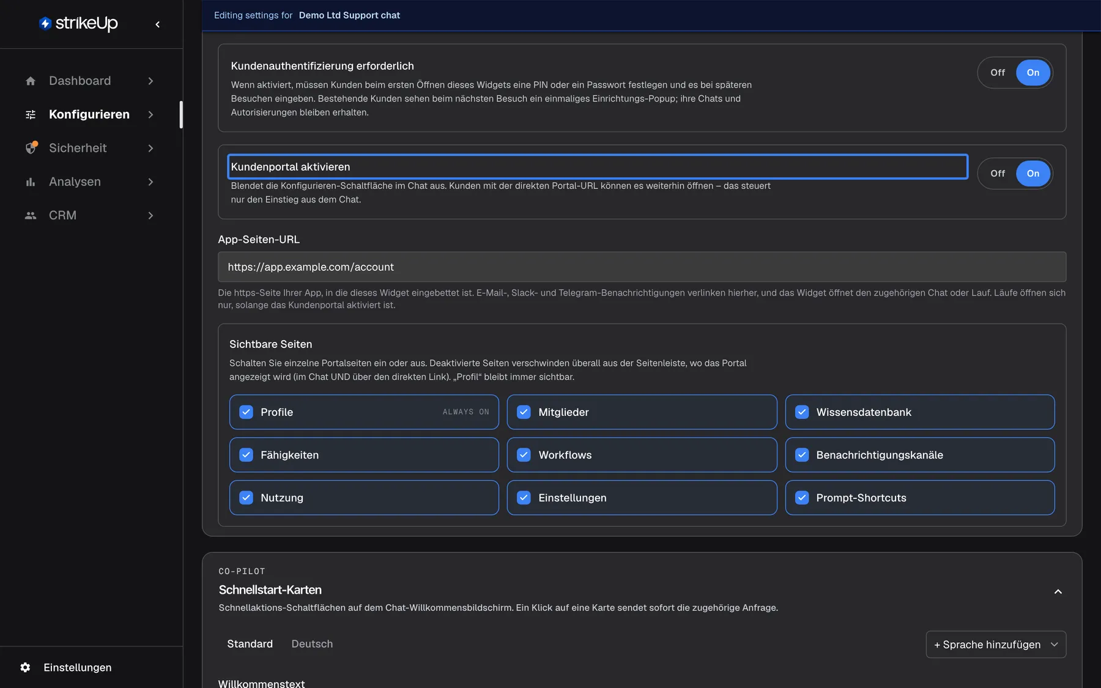Screen dimensions: 1101x688
Task: Click the ALWAYS ON label
Action: (465, 412)
